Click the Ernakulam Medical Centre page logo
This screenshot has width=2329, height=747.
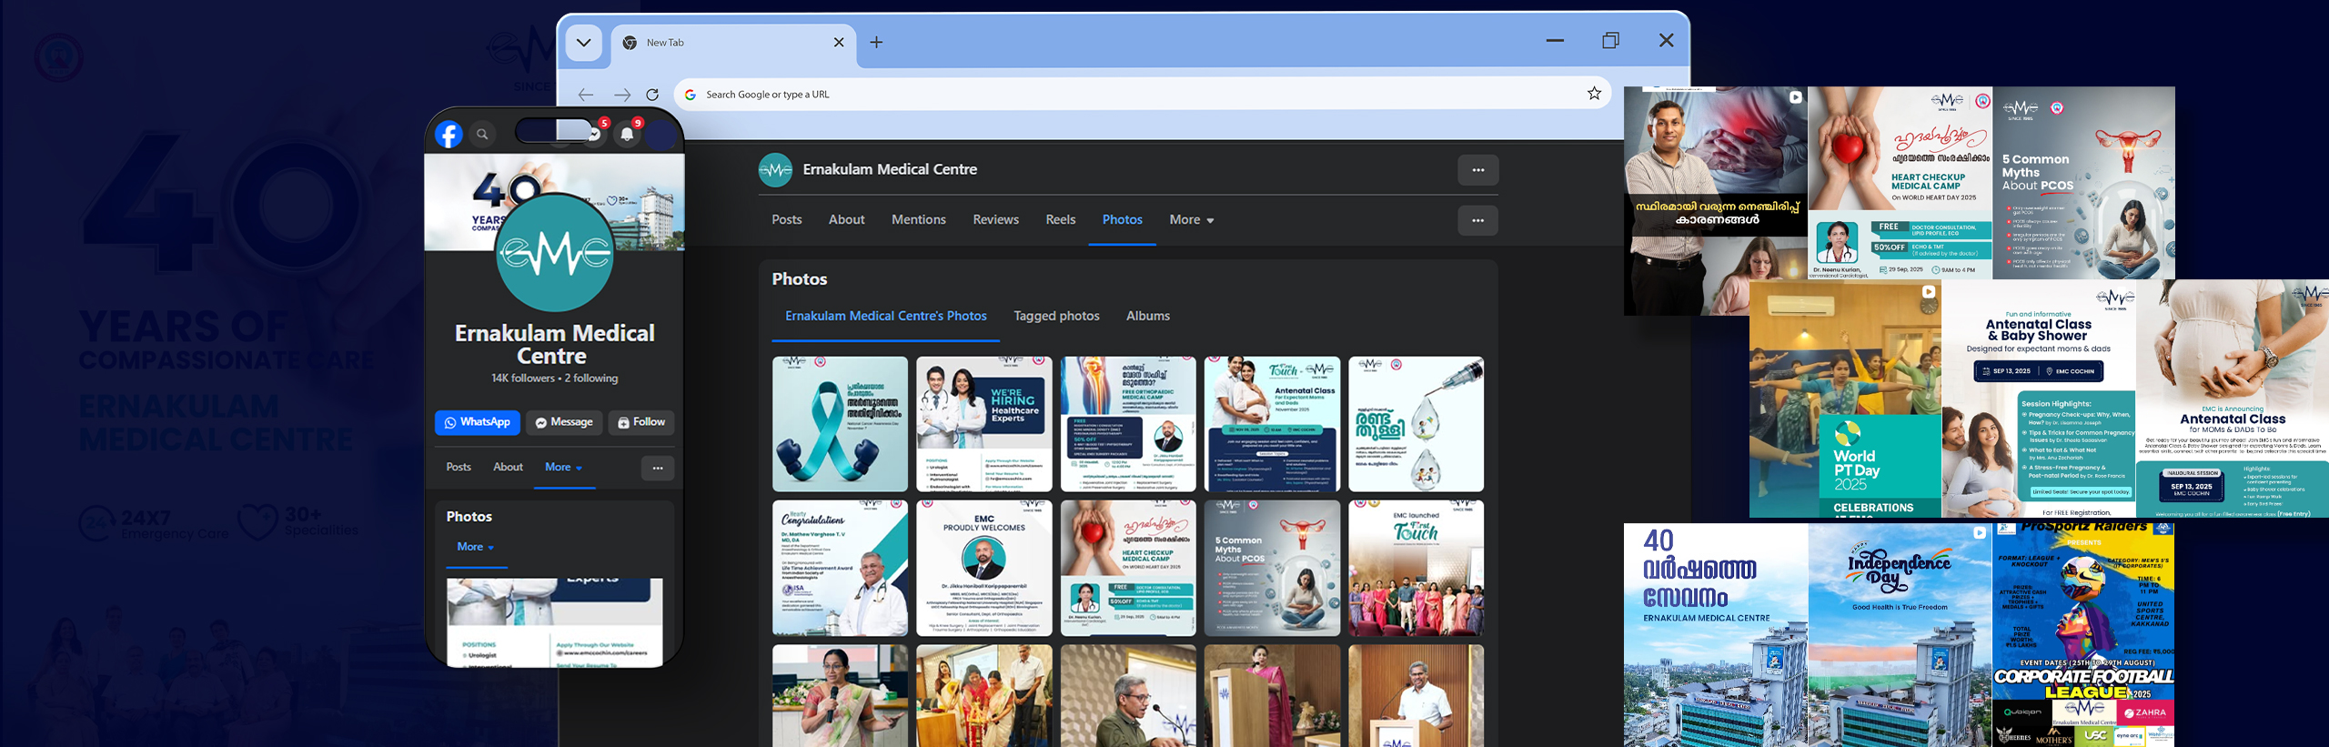(775, 170)
